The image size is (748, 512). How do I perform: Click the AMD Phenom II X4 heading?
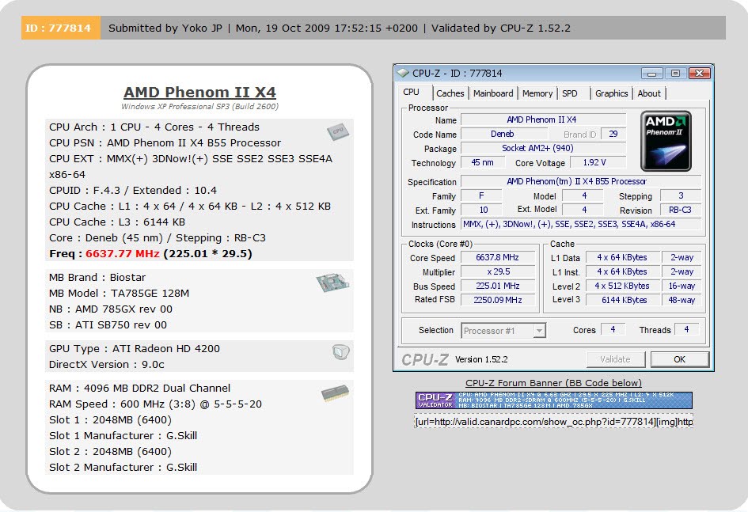tap(199, 91)
